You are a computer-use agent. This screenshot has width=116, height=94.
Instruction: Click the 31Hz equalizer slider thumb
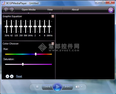(x=7, y=27)
